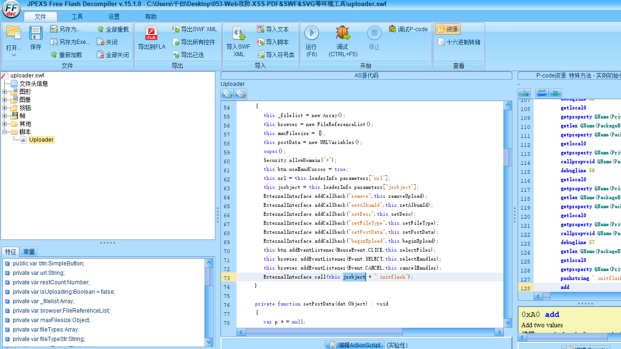Switch to 常量 constants tab
This screenshot has height=349, width=621.
(x=29, y=252)
